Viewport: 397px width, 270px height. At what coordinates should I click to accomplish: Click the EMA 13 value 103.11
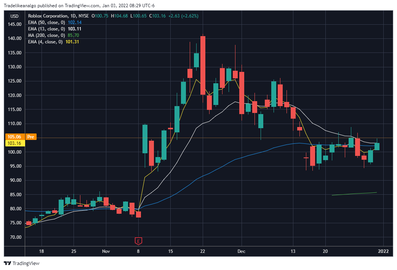pos(74,29)
